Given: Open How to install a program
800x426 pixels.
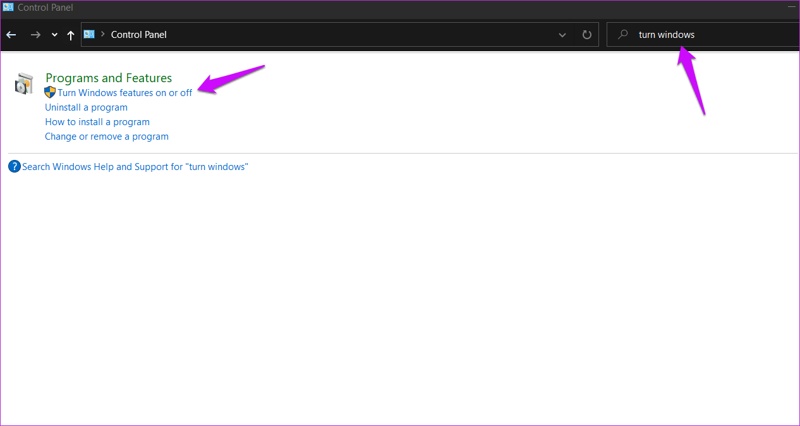Looking at the screenshot, I should [97, 122].
